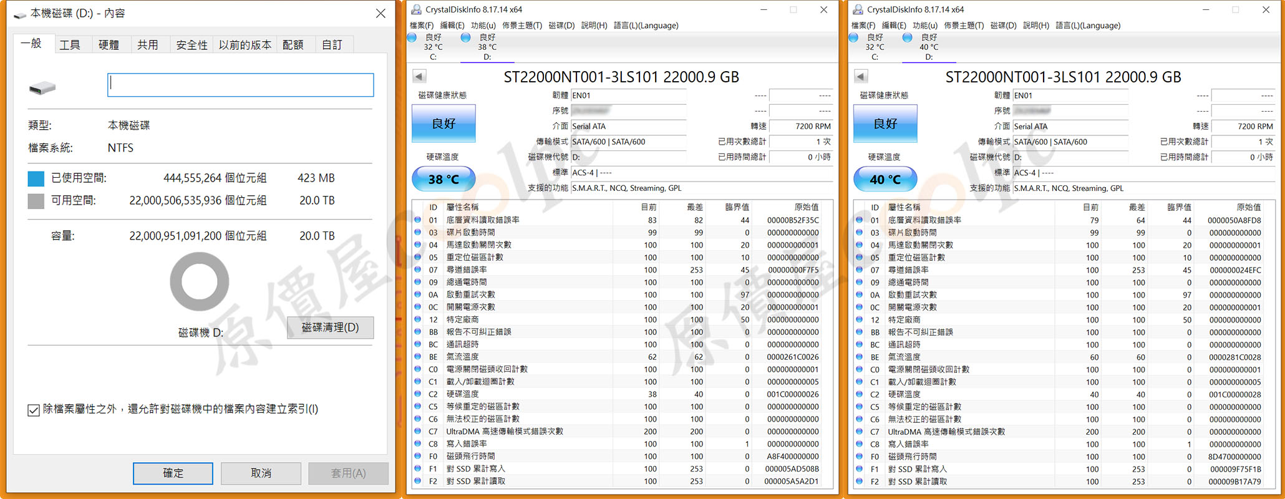Click status dot for 無法校正的磁區計數 in right window
The height and width of the screenshot is (499, 1285).
(x=860, y=419)
